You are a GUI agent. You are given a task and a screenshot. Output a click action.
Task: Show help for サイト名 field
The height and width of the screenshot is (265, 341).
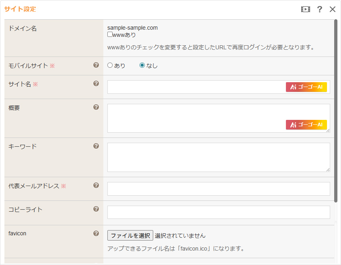coord(96,83)
